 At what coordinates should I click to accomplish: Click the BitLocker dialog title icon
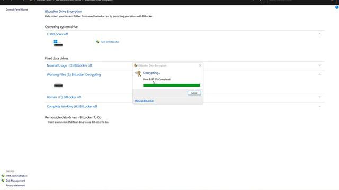(136, 65)
